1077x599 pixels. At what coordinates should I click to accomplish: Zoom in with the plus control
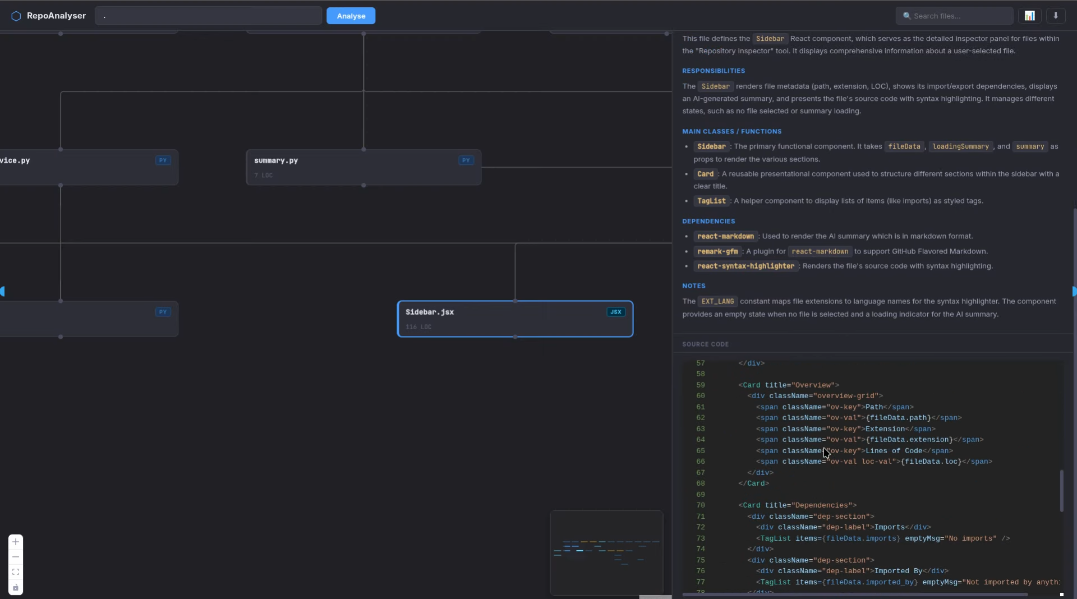pos(16,542)
